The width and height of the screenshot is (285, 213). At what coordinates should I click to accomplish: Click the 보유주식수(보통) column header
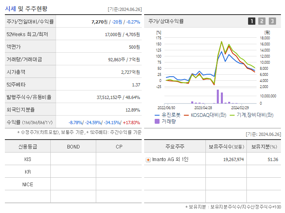(226, 146)
